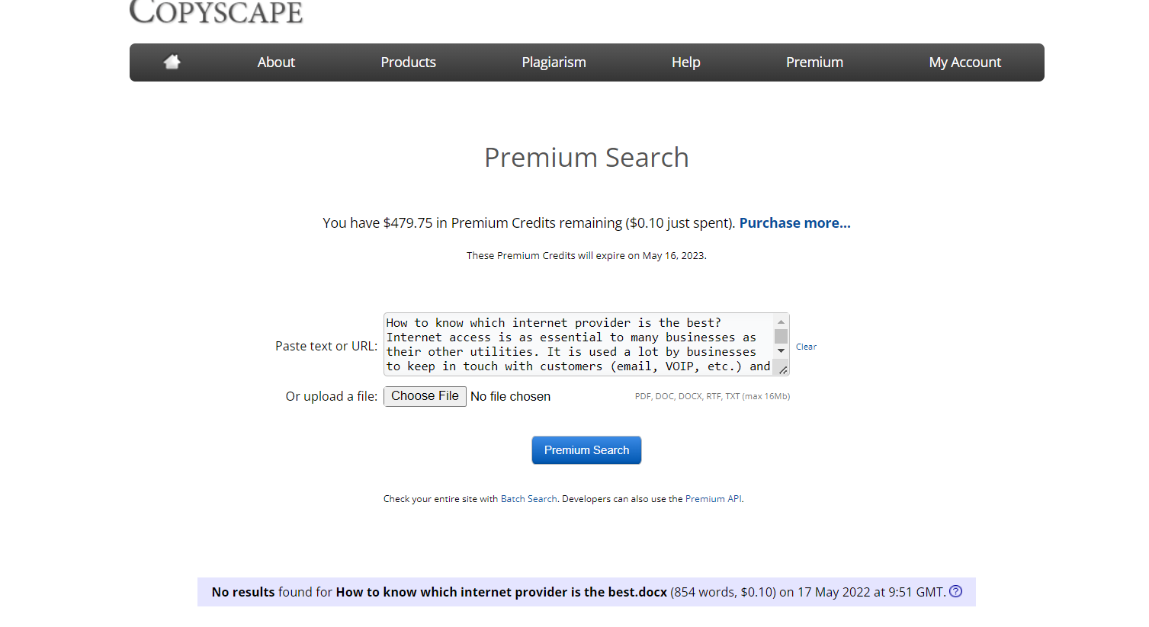Go to the home page icon
The height and width of the screenshot is (627, 1149).
172,62
